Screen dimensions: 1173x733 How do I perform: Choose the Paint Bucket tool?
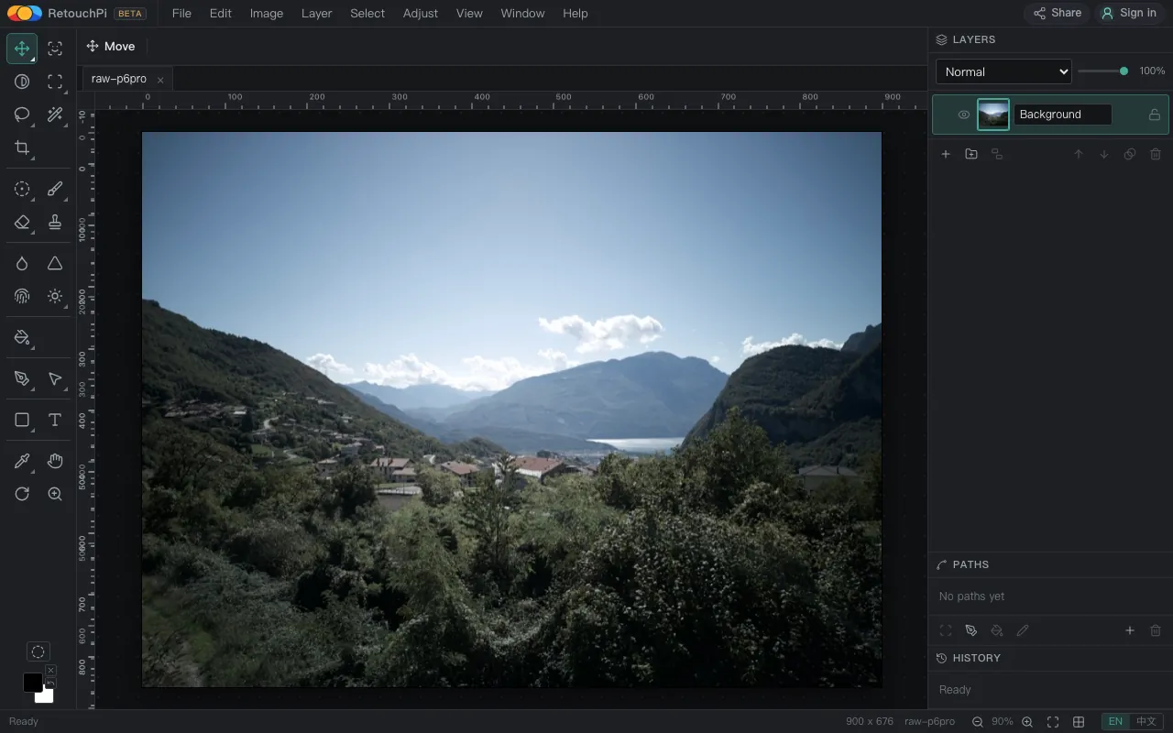[x=22, y=337]
